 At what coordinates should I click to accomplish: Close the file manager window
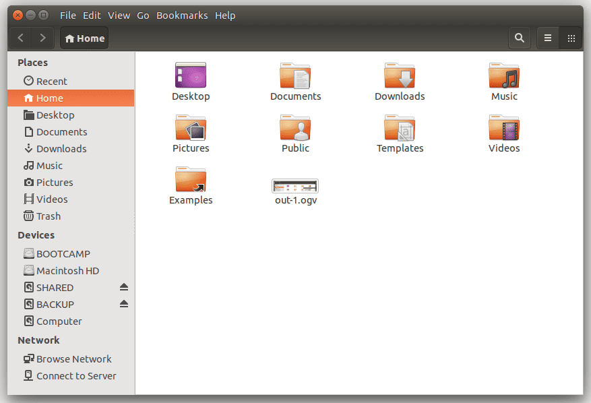click(18, 15)
